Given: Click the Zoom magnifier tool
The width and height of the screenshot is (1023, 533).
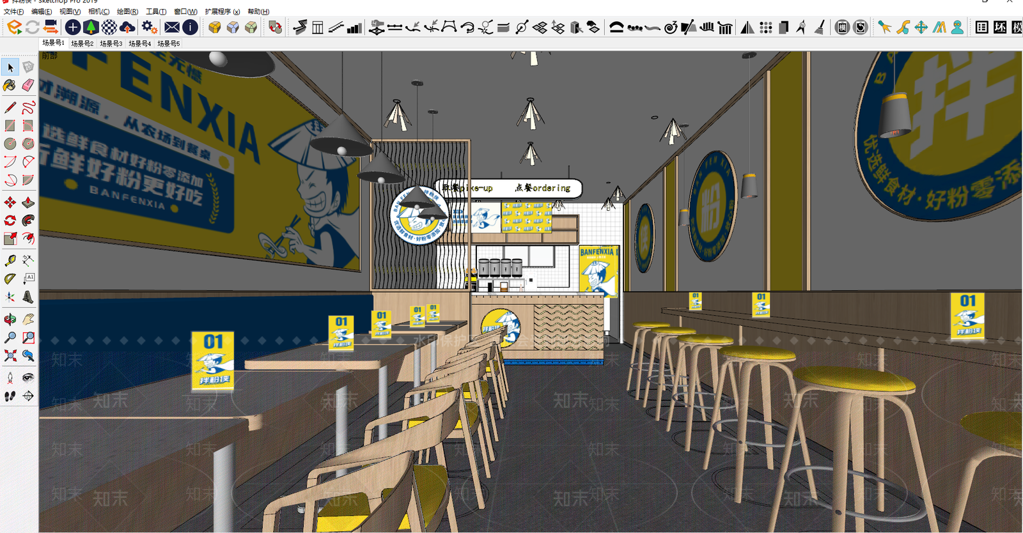Looking at the screenshot, I should [10, 337].
